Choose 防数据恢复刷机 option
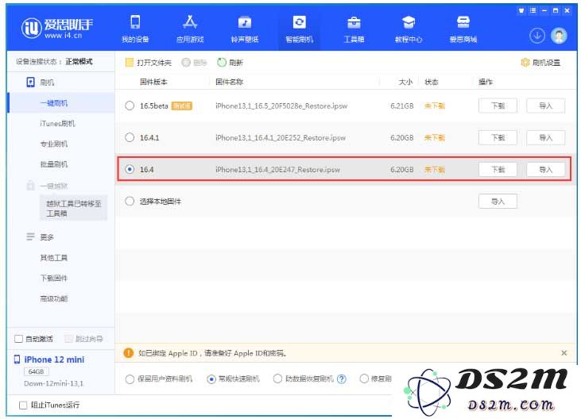This screenshot has height=419, width=581. click(x=277, y=379)
